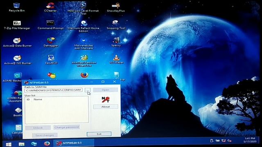This screenshot has height=147, width=262.
Task: Select the NTPWEdit 0.5 taskbar button
Action: pos(74,143)
